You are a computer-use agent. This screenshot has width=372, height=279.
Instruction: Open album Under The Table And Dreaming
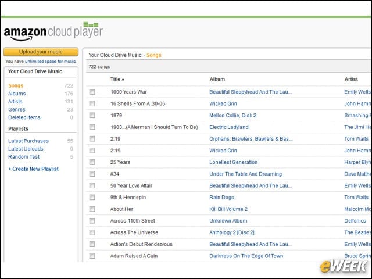click(245, 174)
